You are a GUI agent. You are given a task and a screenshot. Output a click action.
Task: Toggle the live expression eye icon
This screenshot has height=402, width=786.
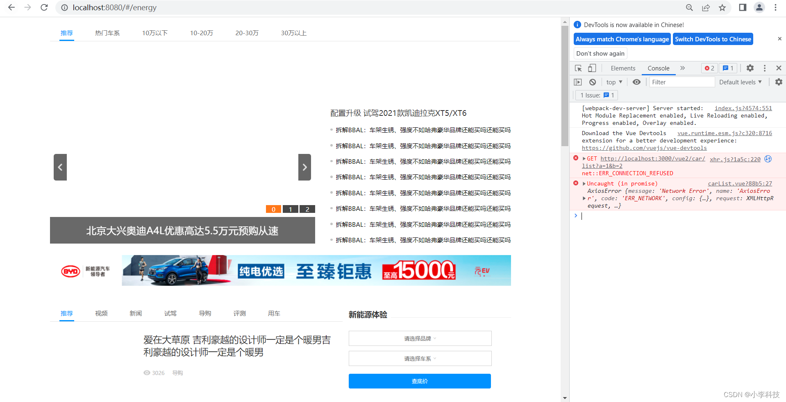tap(636, 82)
